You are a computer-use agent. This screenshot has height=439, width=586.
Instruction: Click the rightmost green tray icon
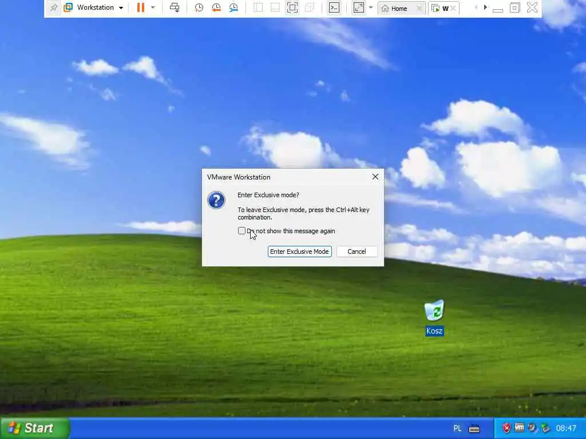tap(545, 428)
